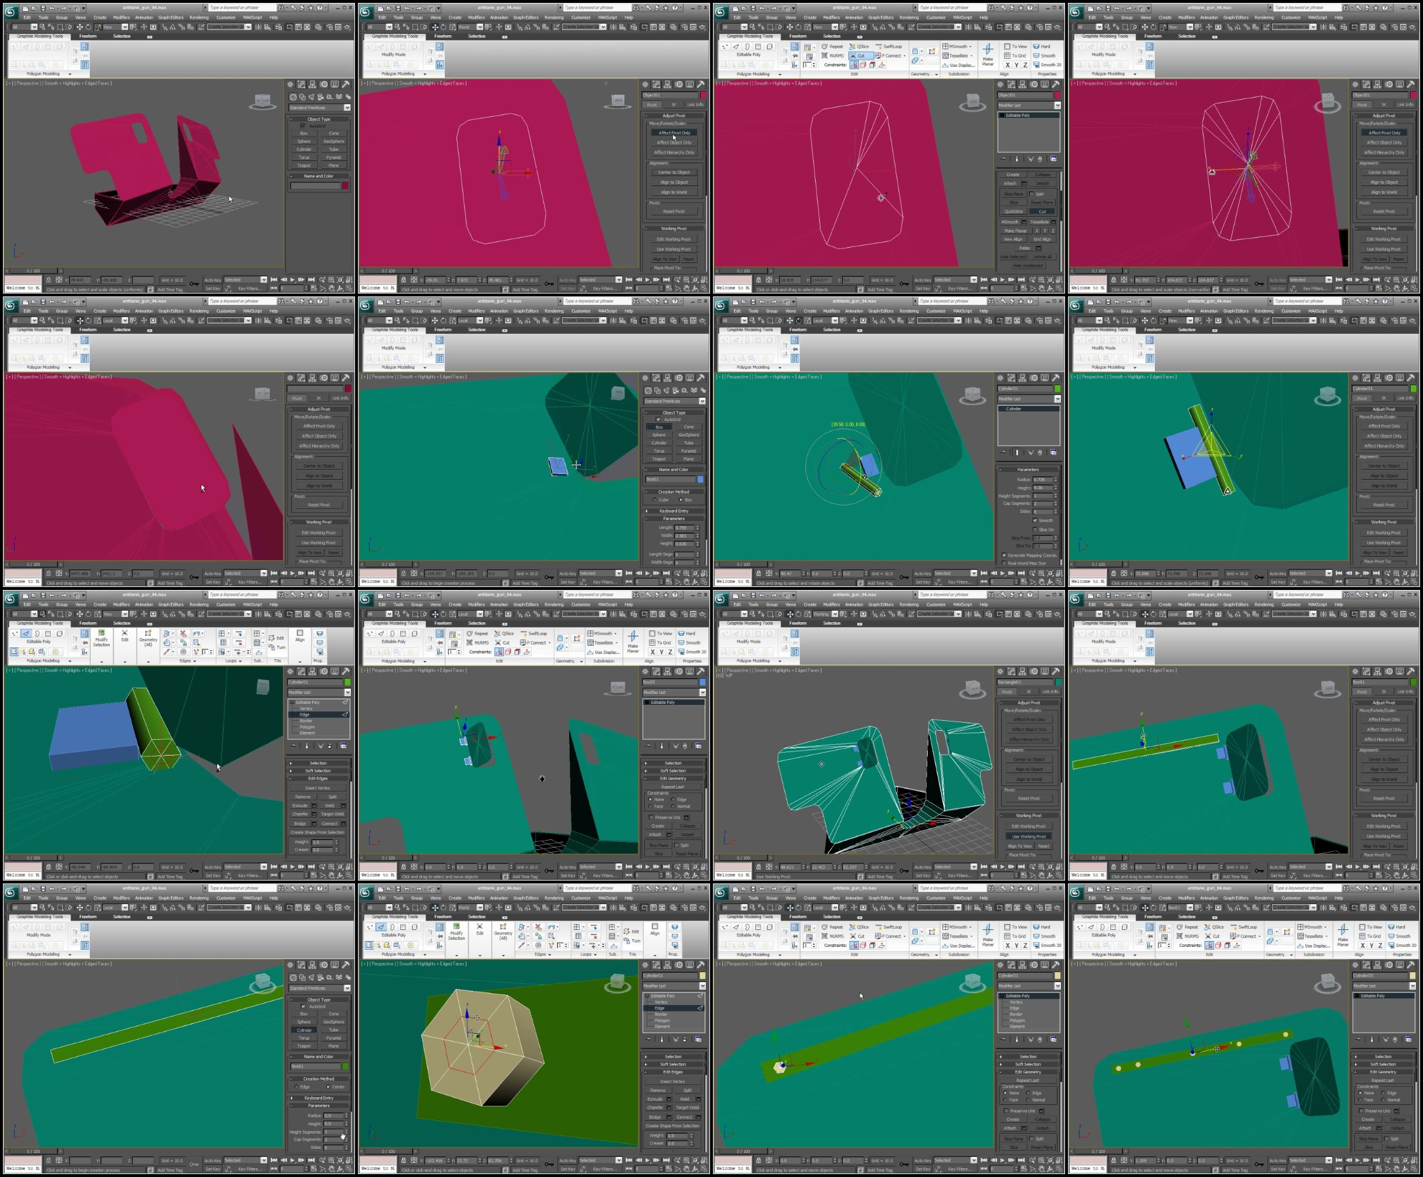Click Center to Object in radiating-lines pink frame
The height and width of the screenshot is (1177, 1423).
click(1384, 172)
